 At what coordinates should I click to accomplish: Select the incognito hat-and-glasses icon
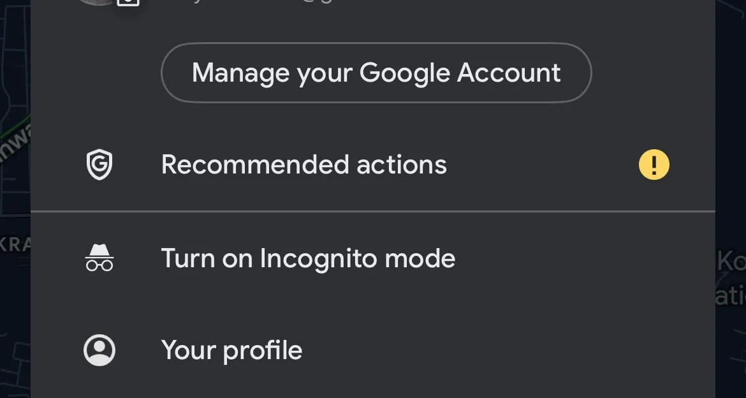click(99, 258)
